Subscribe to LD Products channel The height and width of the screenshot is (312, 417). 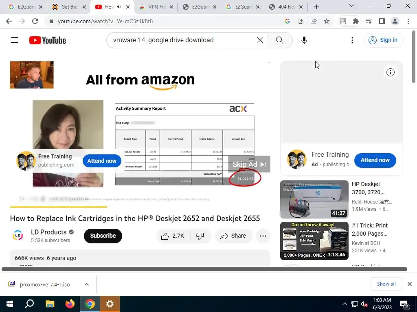pyautogui.click(x=103, y=236)
